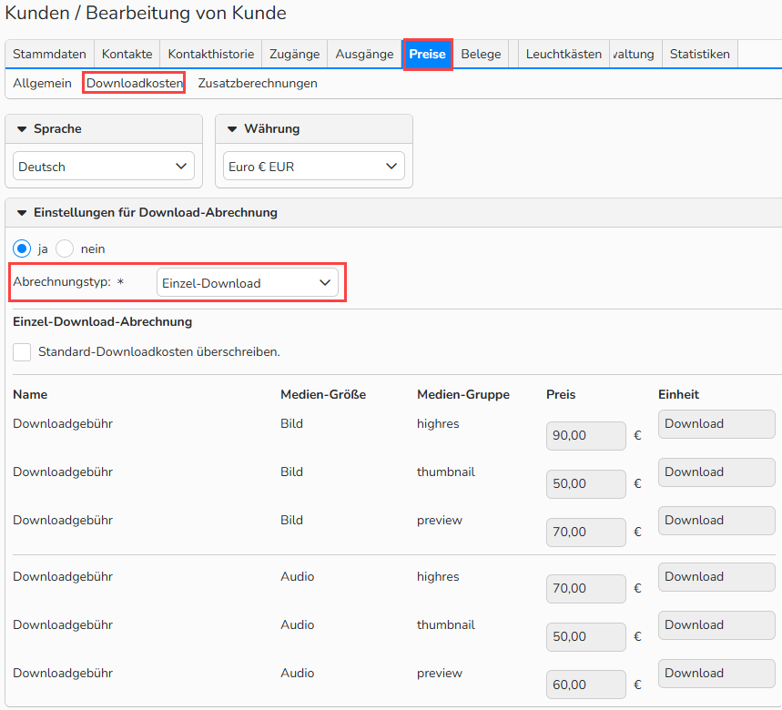The width and height of the screenshot is (782, 710).
Task: Click Einheit Download field for Audio highres
Action: click(x=716, y=577)
